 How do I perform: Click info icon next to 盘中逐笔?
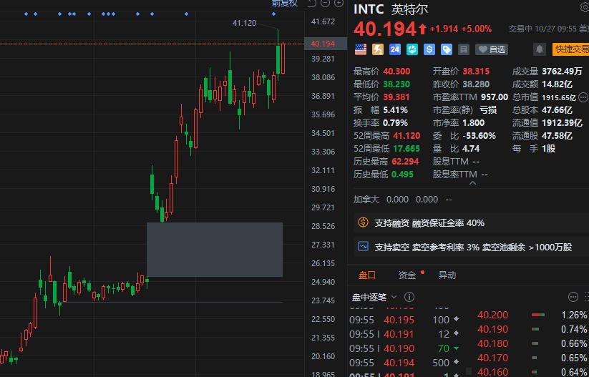click(x=409, y=297)
